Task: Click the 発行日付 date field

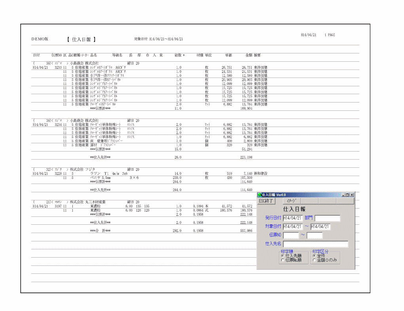Action: (292, 218)
